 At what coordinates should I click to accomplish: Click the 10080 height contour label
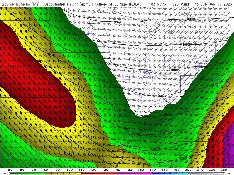tap(166, 115)
